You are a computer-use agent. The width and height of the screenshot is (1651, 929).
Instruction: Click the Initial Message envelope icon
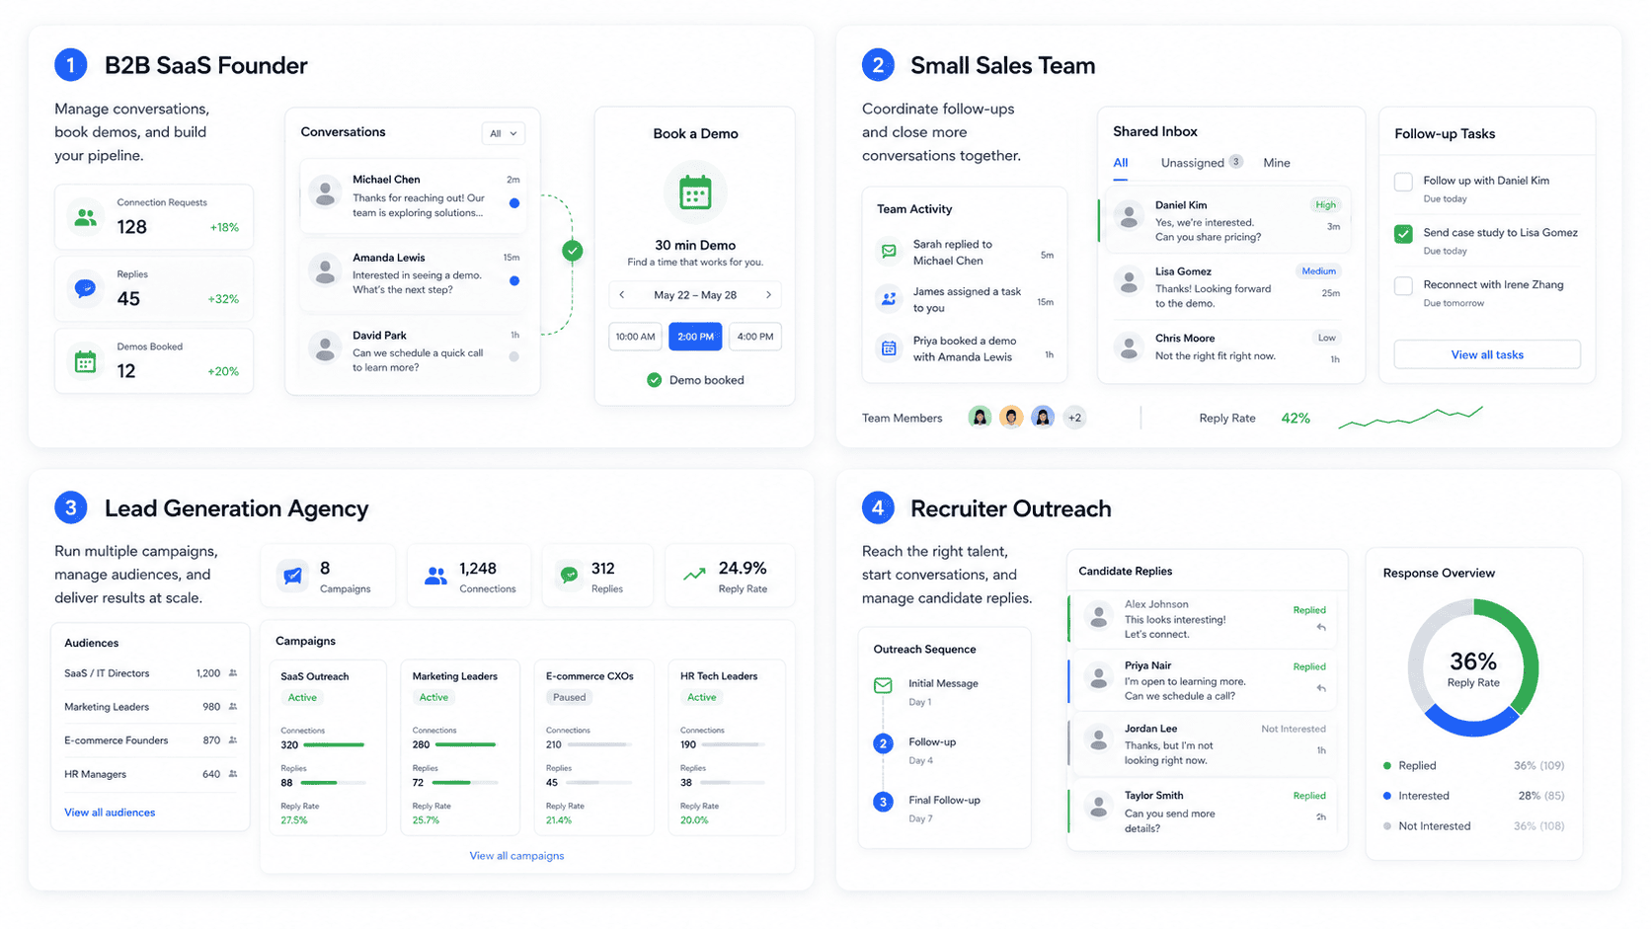pos(884,685)
